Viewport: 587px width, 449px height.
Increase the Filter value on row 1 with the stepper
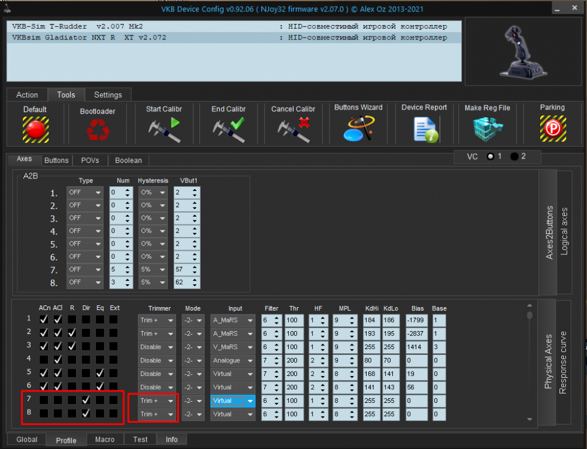[x=278, y=318]
